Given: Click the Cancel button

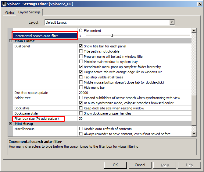Looking at the screenshot, I should click(140, 165).
